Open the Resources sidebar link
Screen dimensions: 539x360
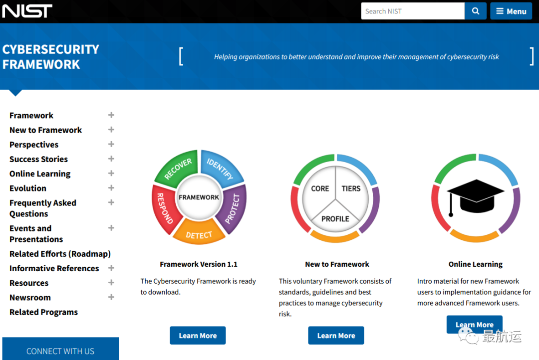(29, 283)
